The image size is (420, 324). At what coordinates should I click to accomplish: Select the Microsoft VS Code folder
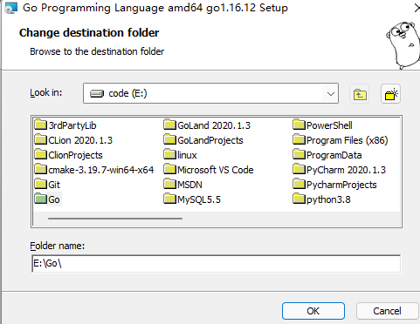[x=209, y=170]
